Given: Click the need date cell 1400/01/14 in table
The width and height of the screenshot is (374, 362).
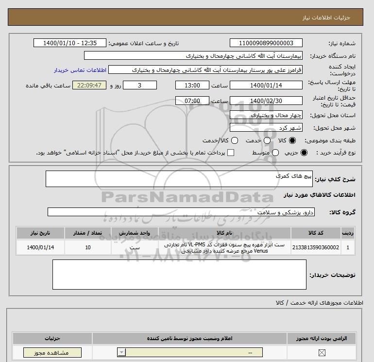Looking at the screenshot, I should point(40,247).
